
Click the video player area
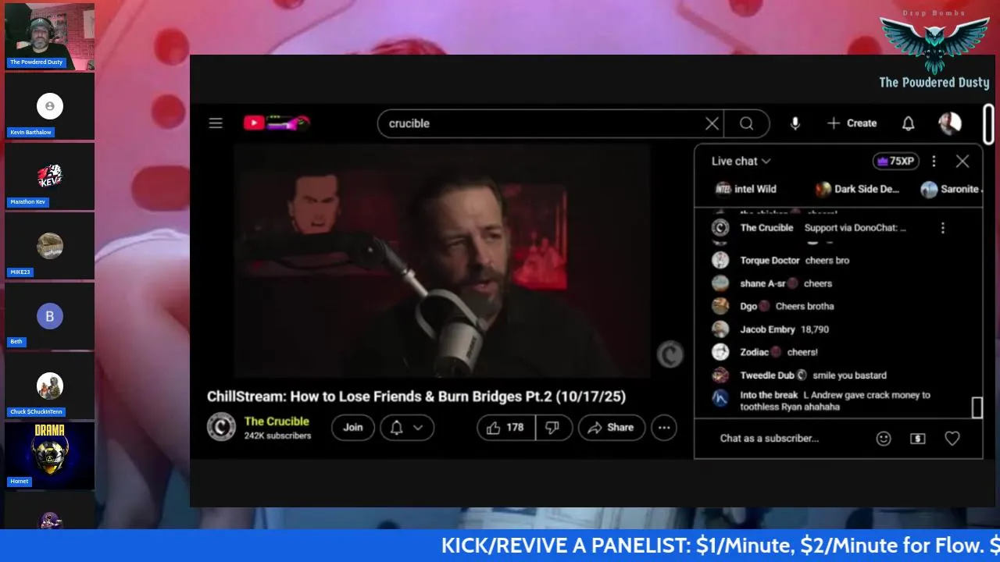pyautogui.click(x=443, y=261)
